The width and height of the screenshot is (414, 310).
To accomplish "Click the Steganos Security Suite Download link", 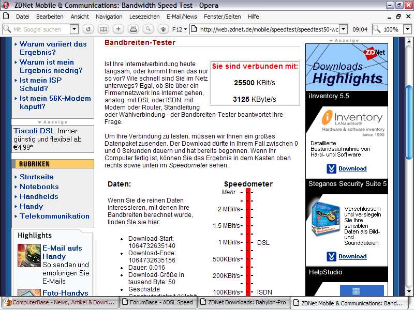I will (x=352, y=256).
